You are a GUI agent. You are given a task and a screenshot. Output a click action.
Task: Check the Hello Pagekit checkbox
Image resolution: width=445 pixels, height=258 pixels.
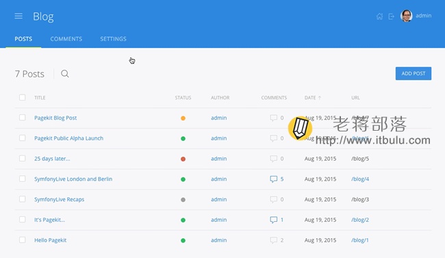tap(22, 240)
